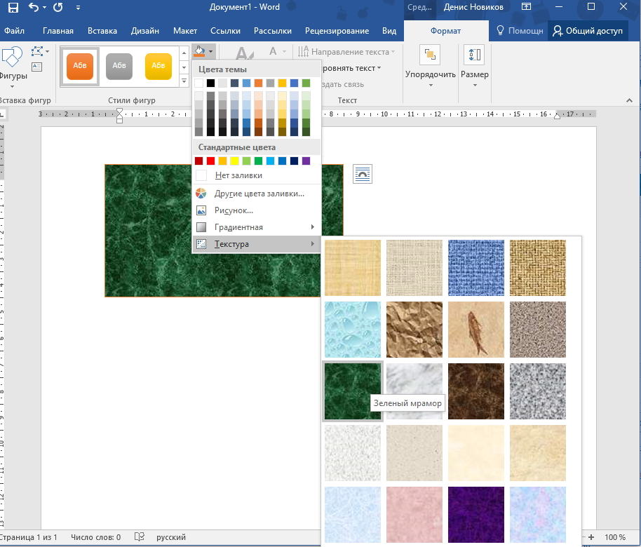Pick the red standard color swatch
The width and height of the screenshot is (641, 547).
click(x=211, y=161)
